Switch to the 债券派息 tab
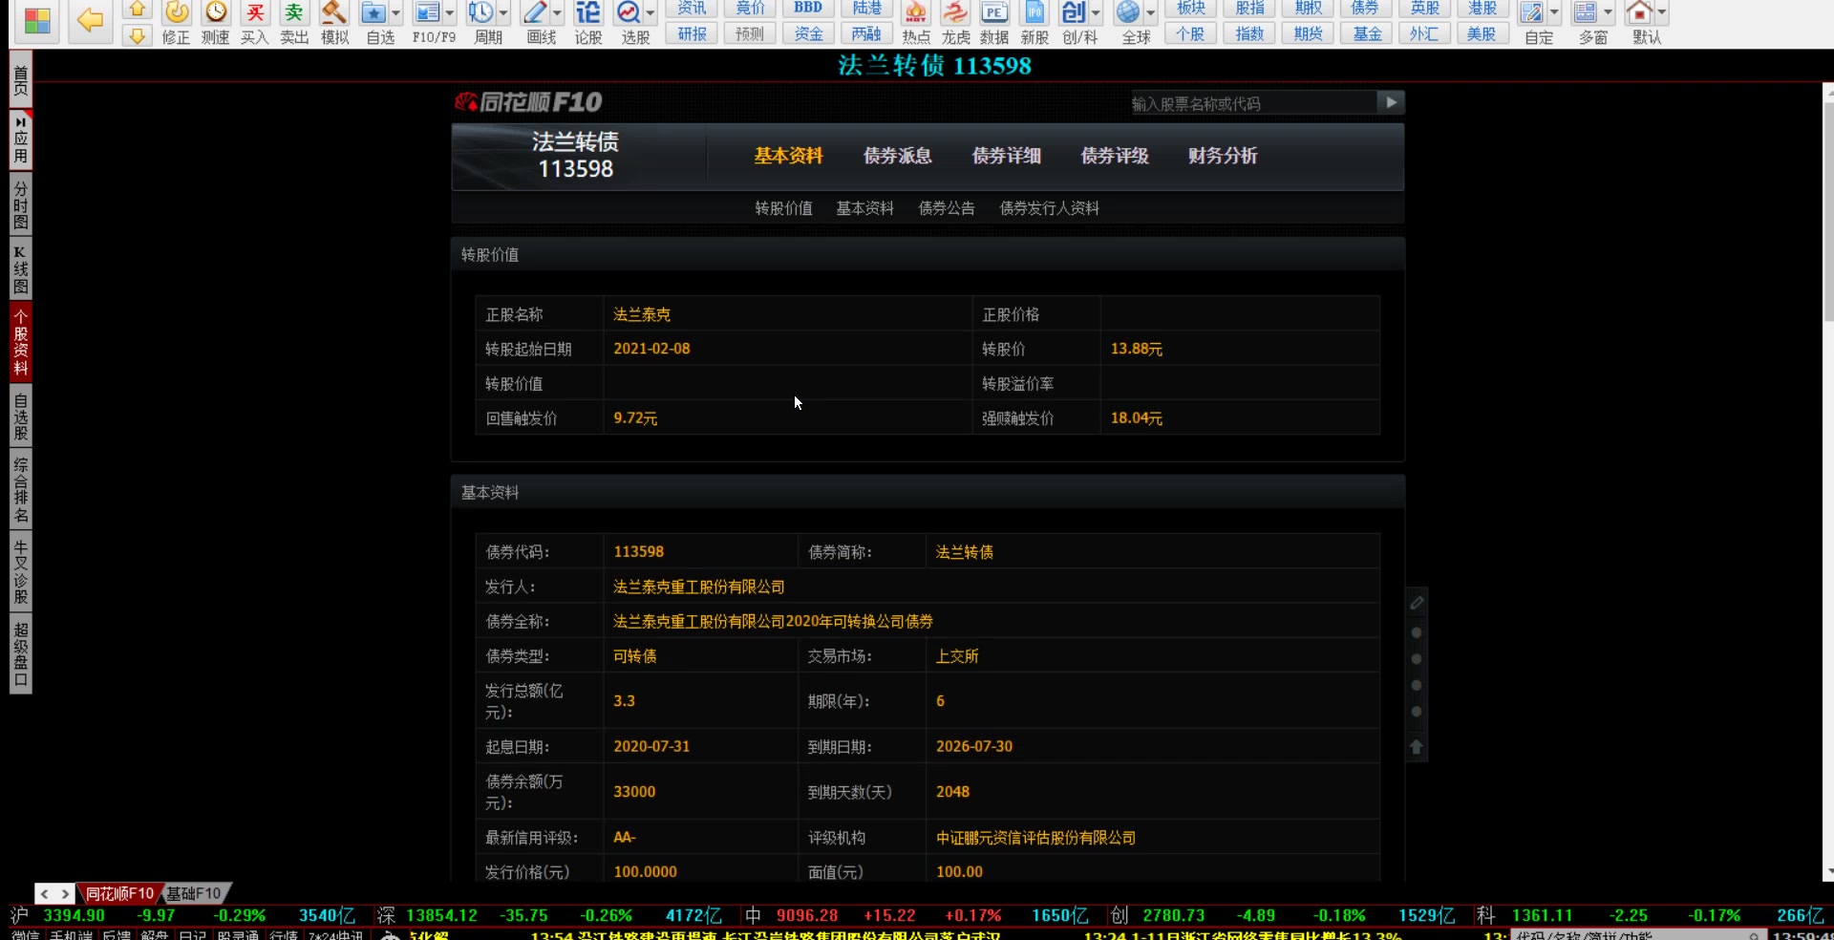This screenshot has height=940, width=1834. tap(897, 156)
